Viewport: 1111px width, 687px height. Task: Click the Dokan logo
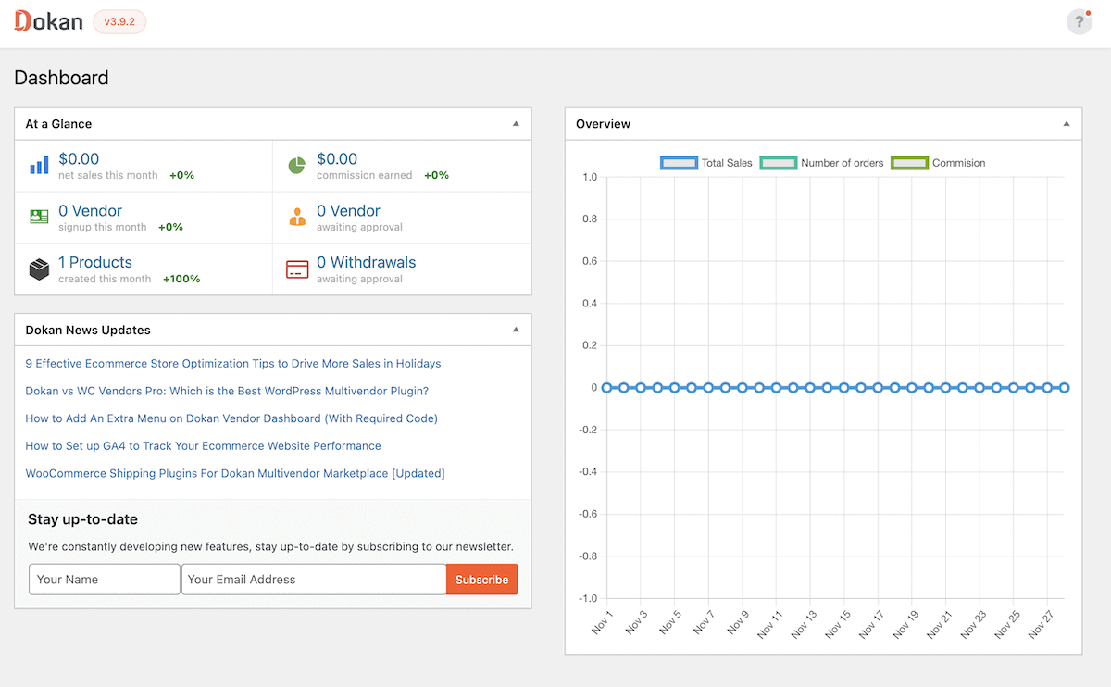tap(48, 21)
